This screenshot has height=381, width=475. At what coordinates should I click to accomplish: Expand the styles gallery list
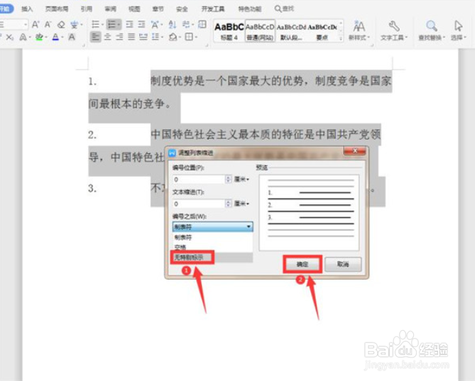341,38
